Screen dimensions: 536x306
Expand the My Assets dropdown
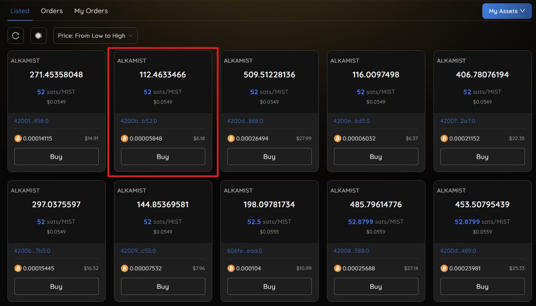point(507,11)
